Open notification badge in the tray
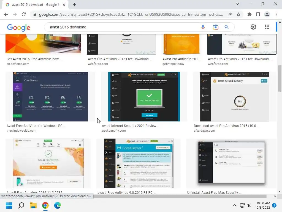This screenshot has height=212, width=282. tap(274, 205)
